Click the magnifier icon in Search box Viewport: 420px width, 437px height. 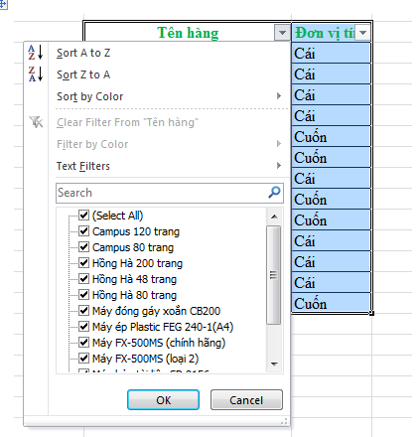(274, 192)
